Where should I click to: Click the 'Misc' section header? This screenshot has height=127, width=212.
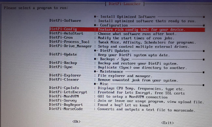point(104,84)
